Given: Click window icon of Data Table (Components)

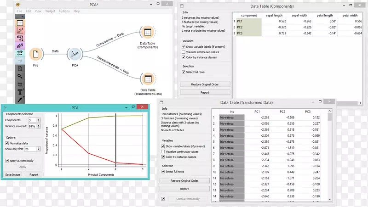Looking at the screenshot, I should (x=182, y=6).
